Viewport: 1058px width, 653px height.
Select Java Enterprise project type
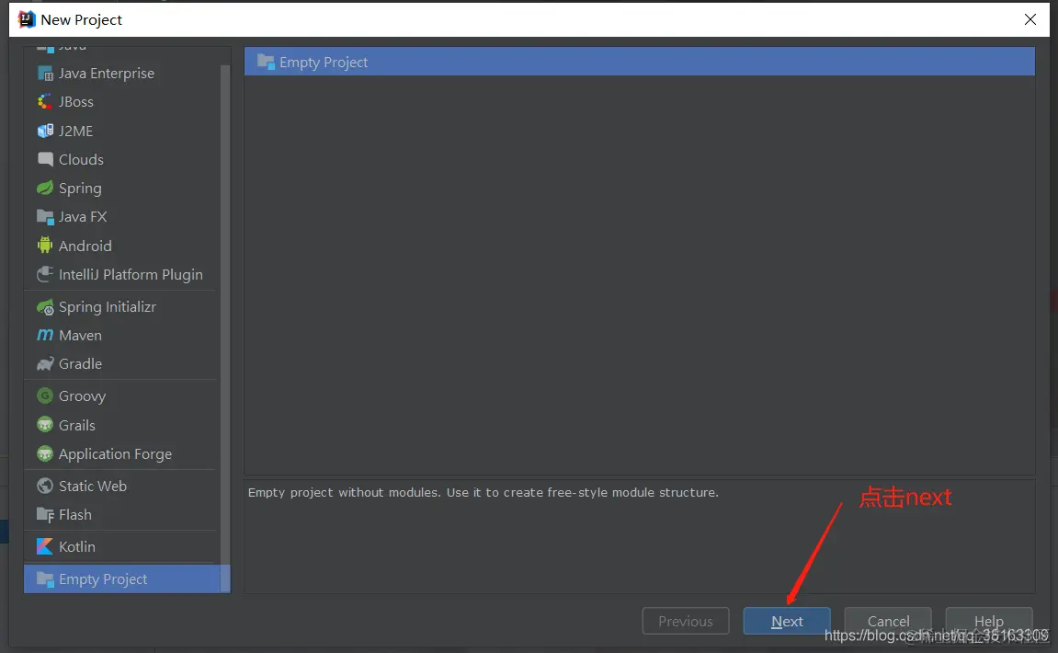click(x=121, y=73)
